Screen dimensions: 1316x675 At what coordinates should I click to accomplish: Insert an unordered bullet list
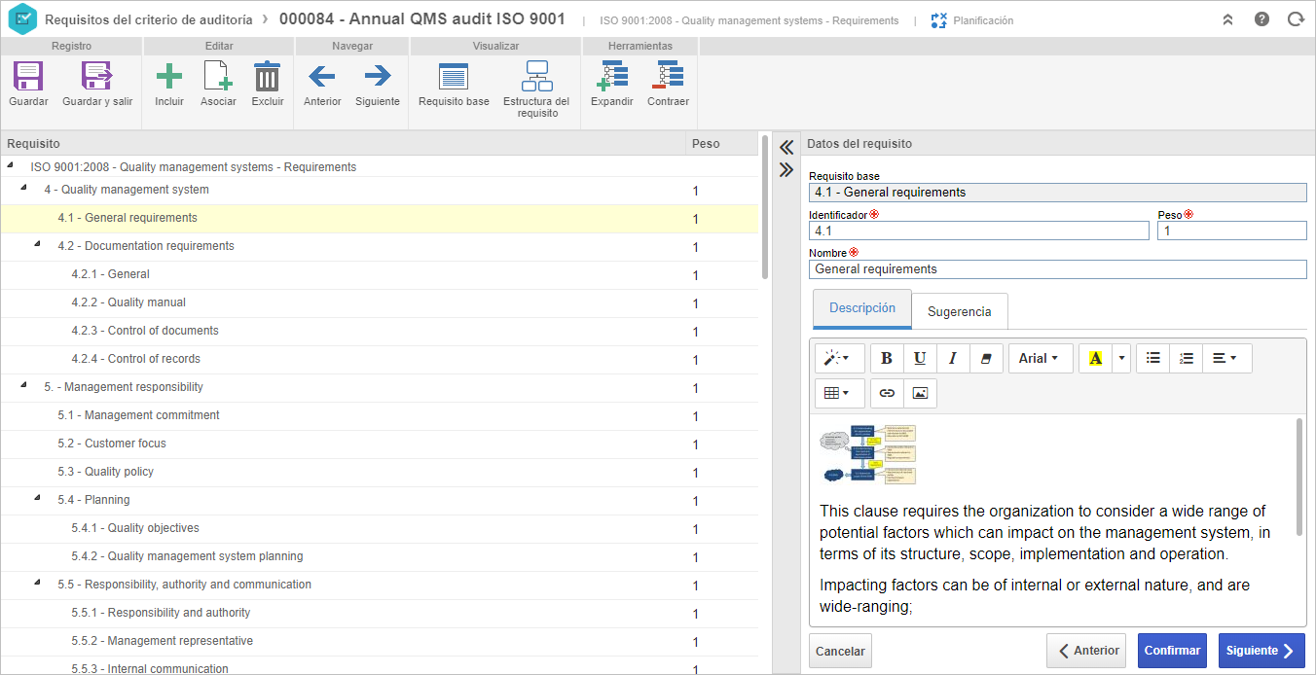pos(1153,358)
